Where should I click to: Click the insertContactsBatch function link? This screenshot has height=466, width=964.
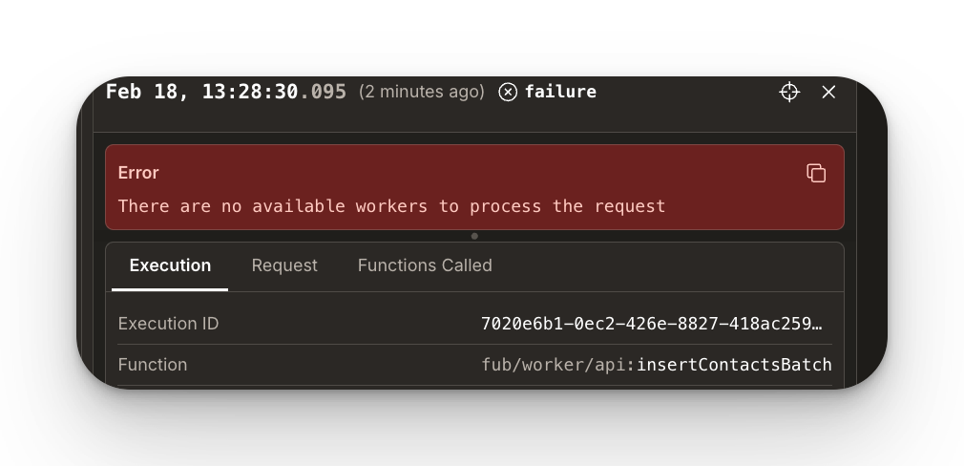[734, 365]
